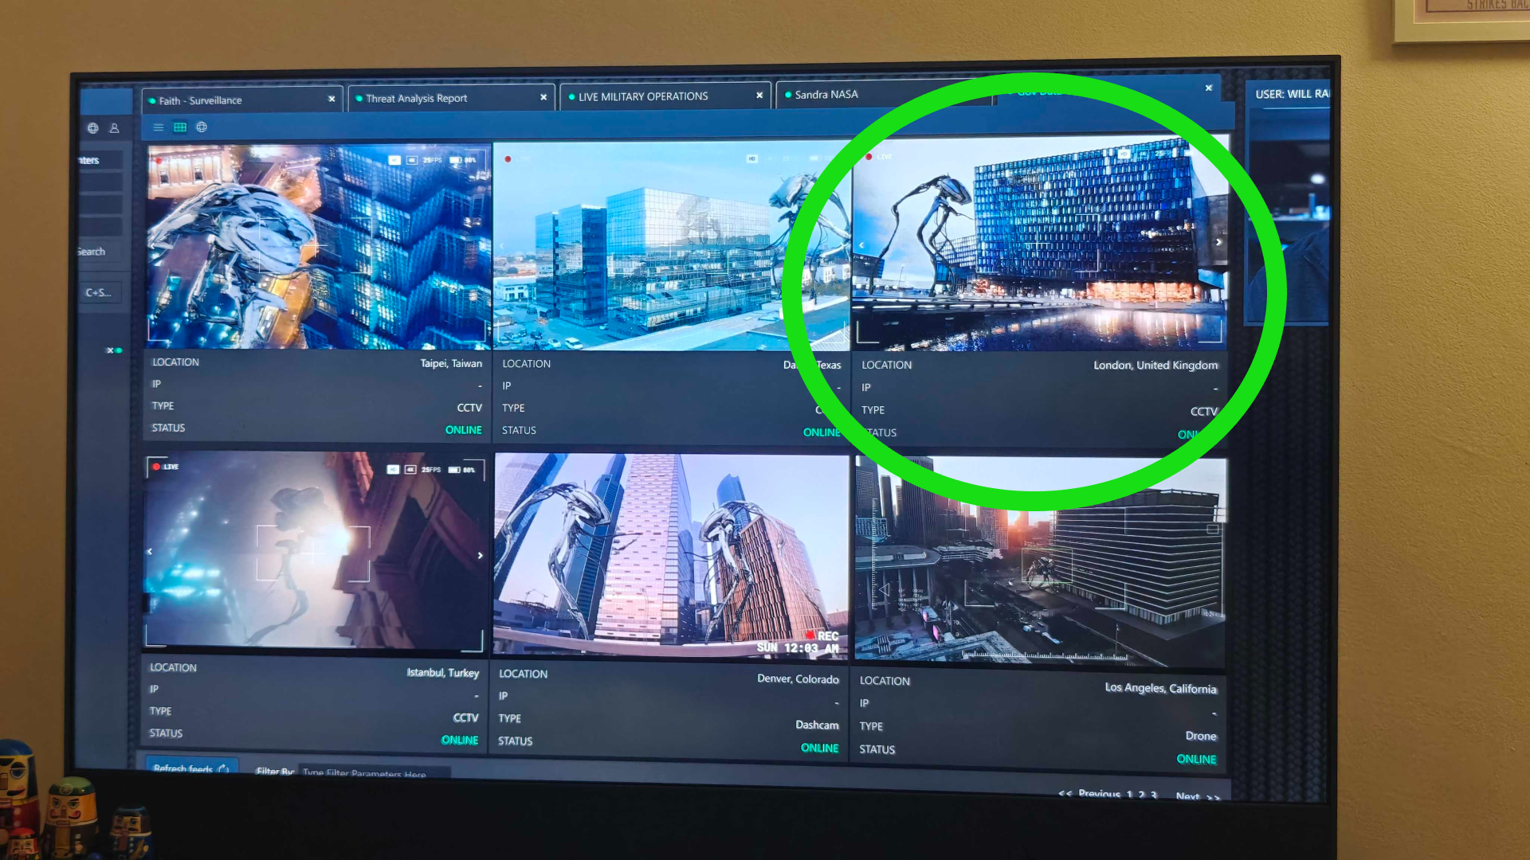This screenshot has height=860, width=1530.
Task: Open the Denver, Colorado dashcam feed
Action: (671, 555)
